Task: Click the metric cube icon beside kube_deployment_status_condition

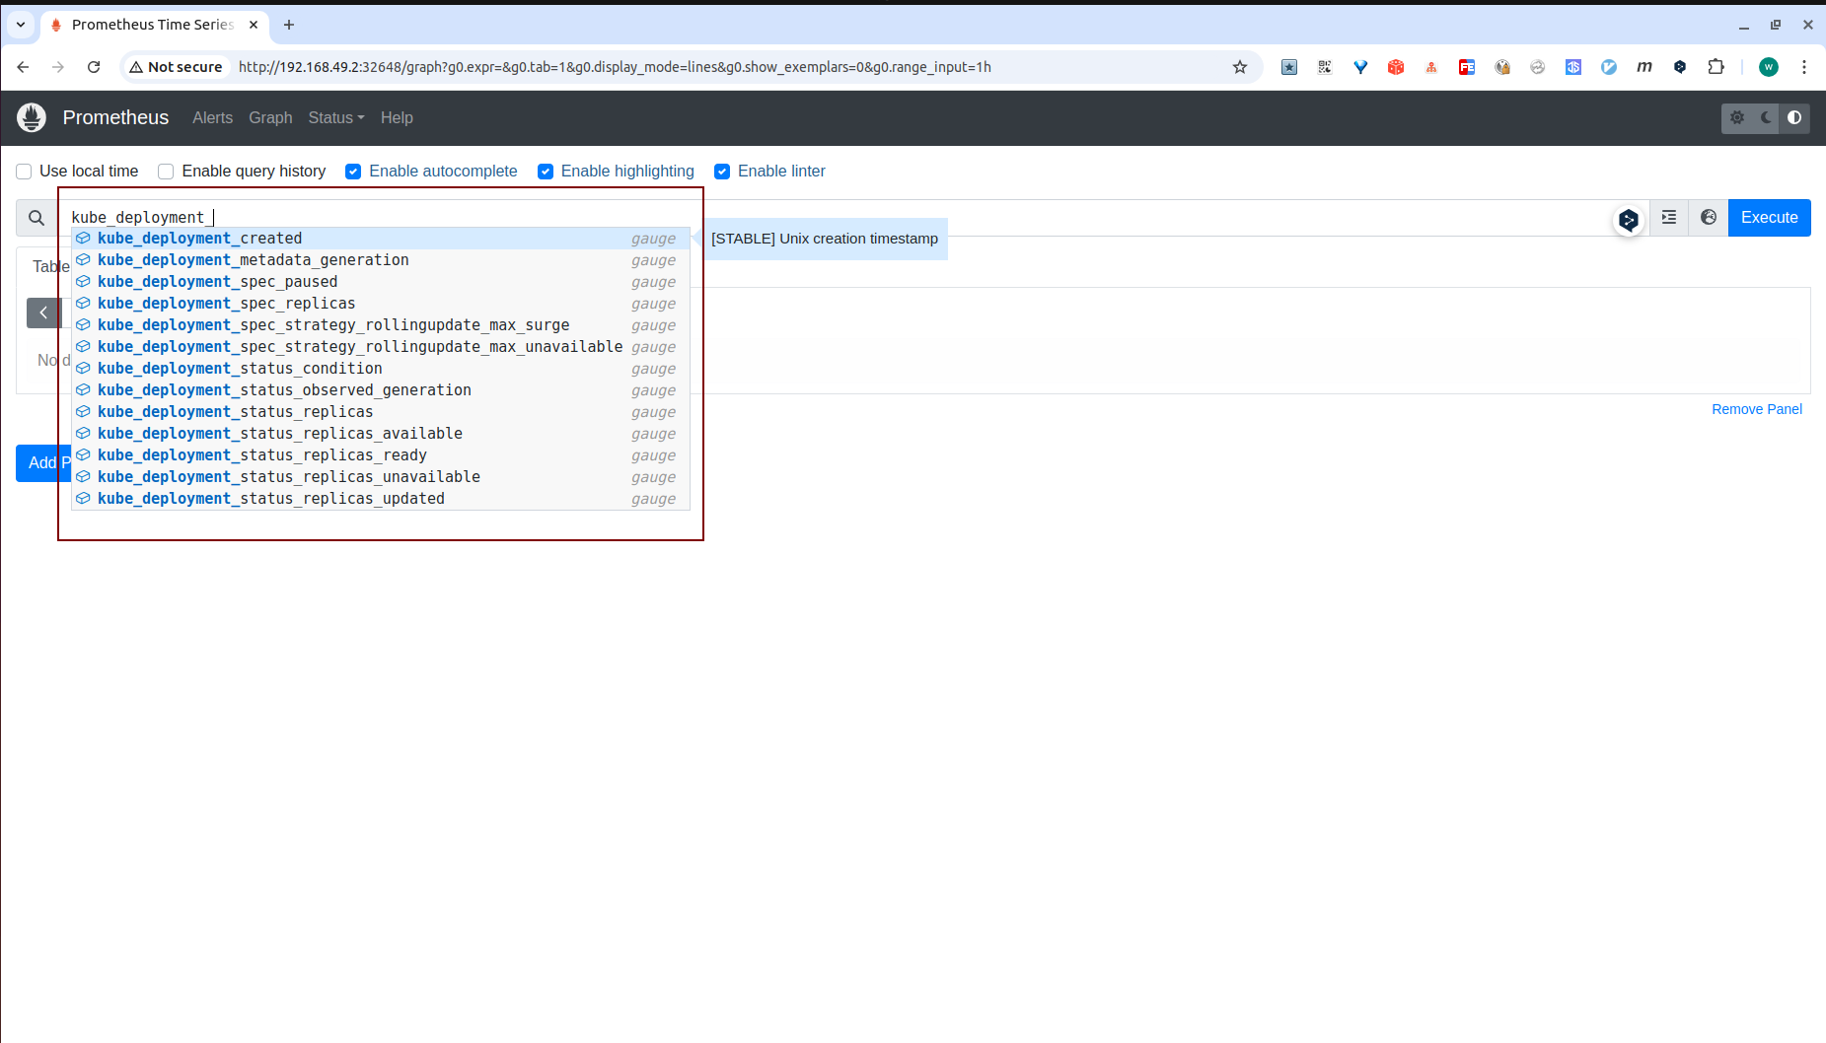Action: (x=84, y=368)
